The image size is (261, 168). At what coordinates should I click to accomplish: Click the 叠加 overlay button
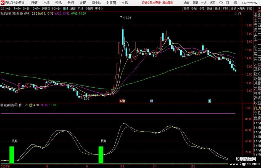(194, 9)
